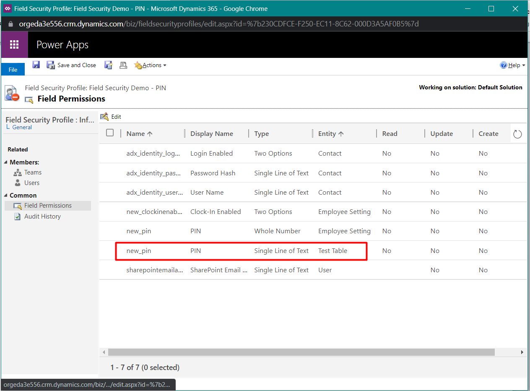
Task: Open the File menu tab
Action: (x=13, y=70)
